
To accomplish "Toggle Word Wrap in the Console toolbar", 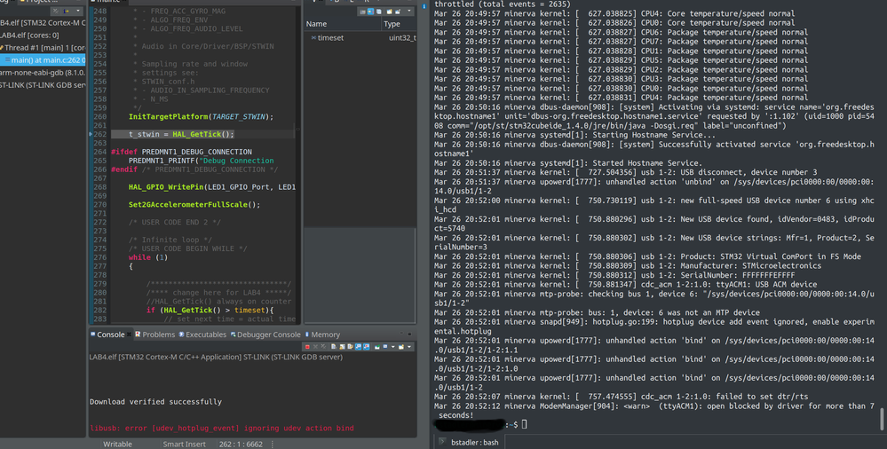I will click(x=350, y=347).
